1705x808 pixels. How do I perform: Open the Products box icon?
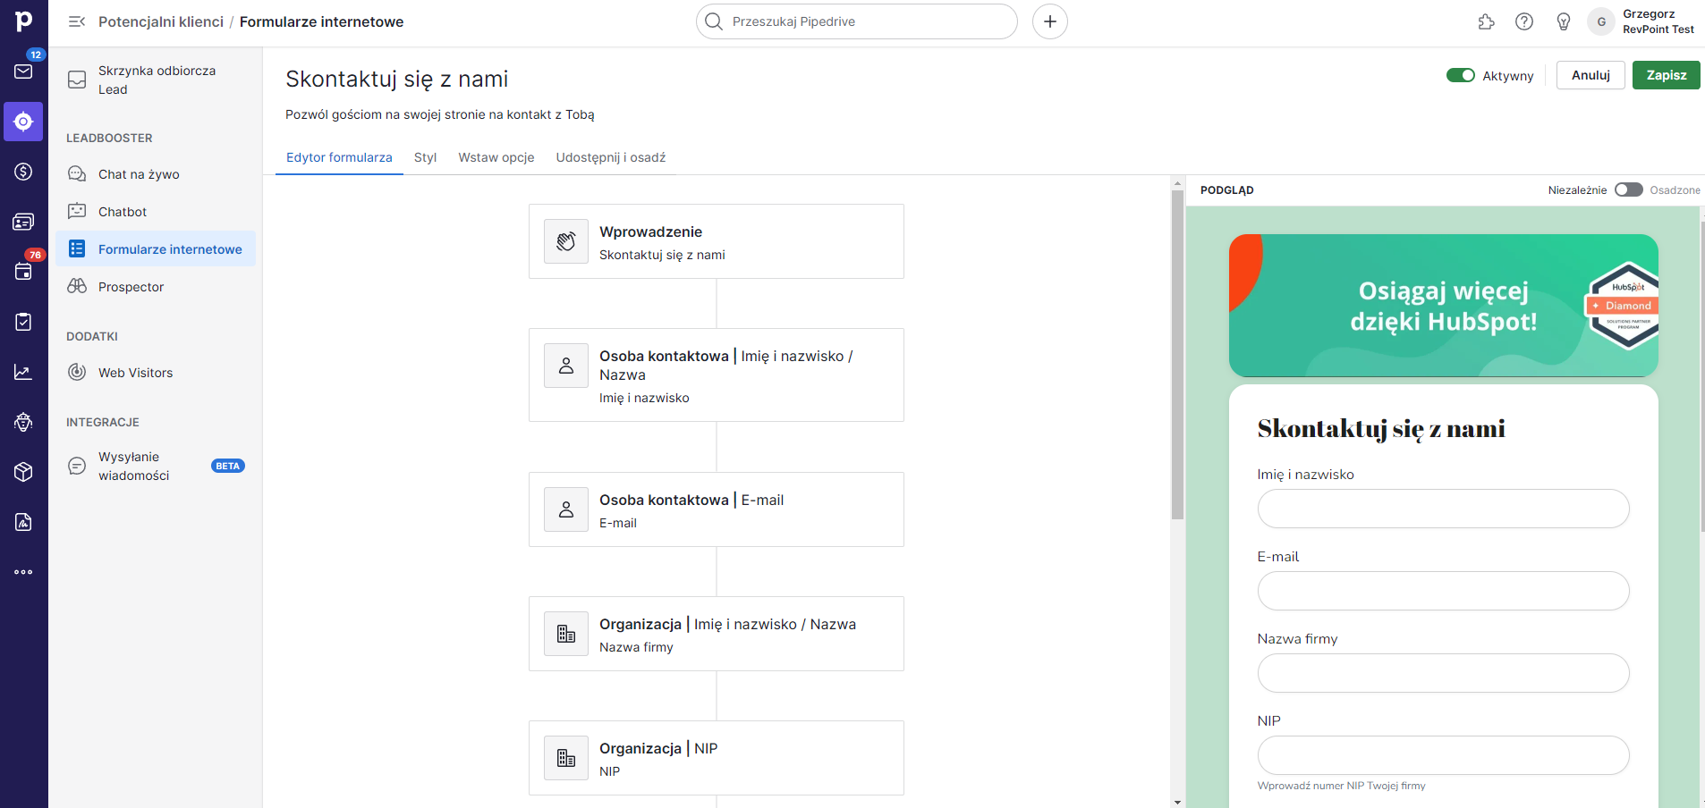[23, 472]
